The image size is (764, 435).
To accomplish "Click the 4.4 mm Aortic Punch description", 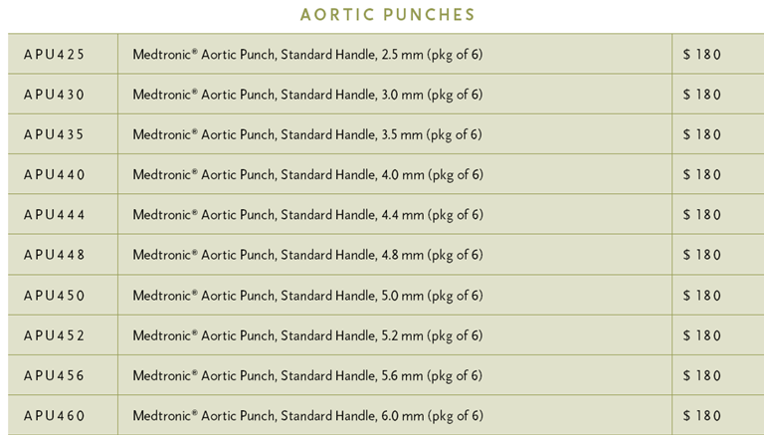I will click(x=308, y=215).
